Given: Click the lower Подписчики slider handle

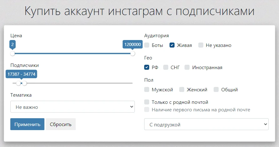Looking at the screenshot, I should [18, 83].
